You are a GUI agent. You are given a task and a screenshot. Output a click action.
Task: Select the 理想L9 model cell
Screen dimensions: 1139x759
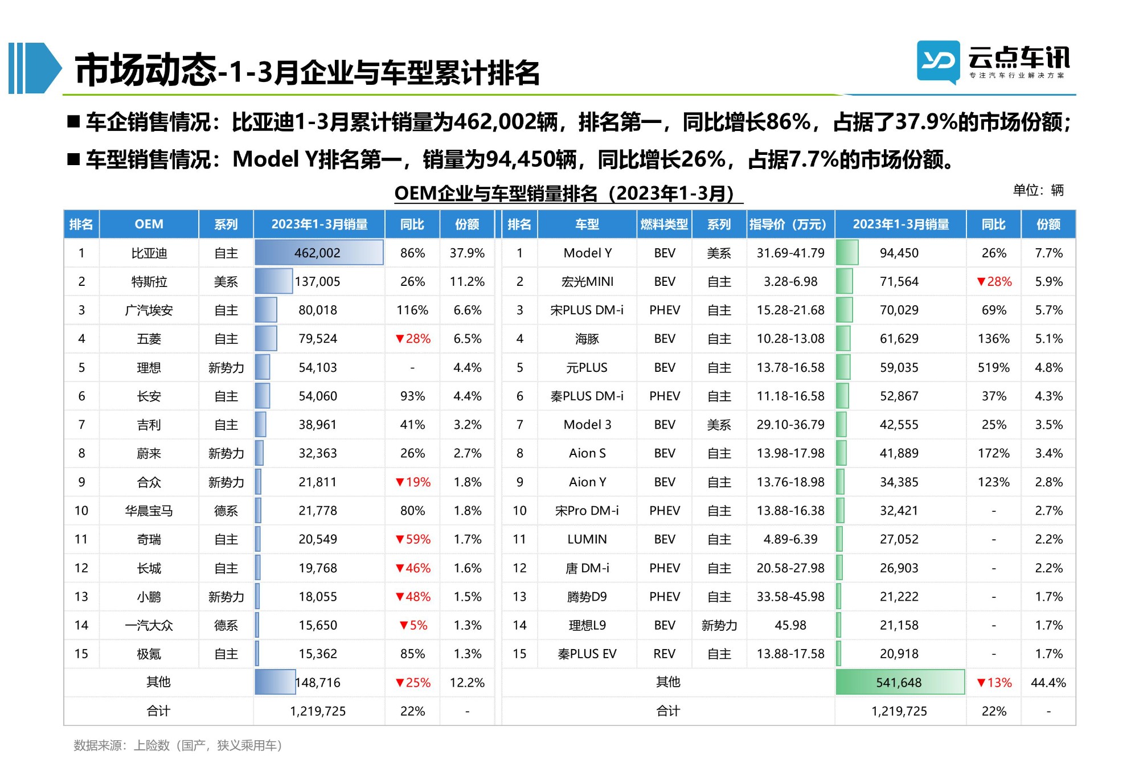coord(587,625)
